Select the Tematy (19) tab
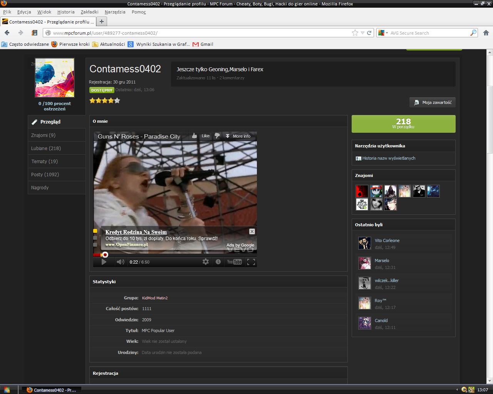 pyautogui.click(x=57, y=161)
